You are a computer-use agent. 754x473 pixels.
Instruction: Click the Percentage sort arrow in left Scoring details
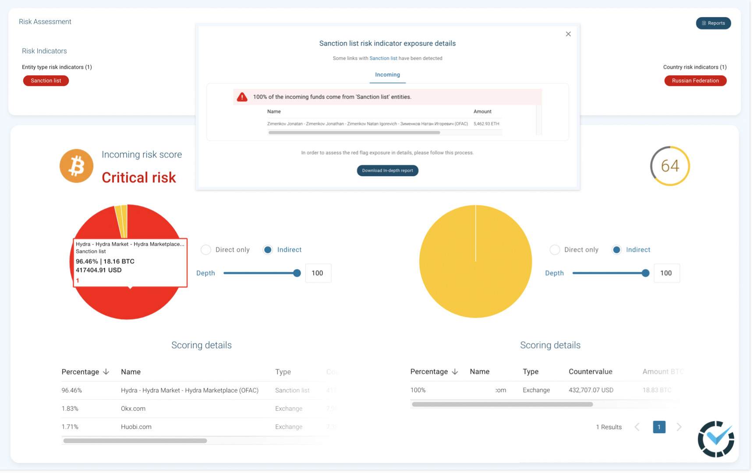[x=106, y=371]
